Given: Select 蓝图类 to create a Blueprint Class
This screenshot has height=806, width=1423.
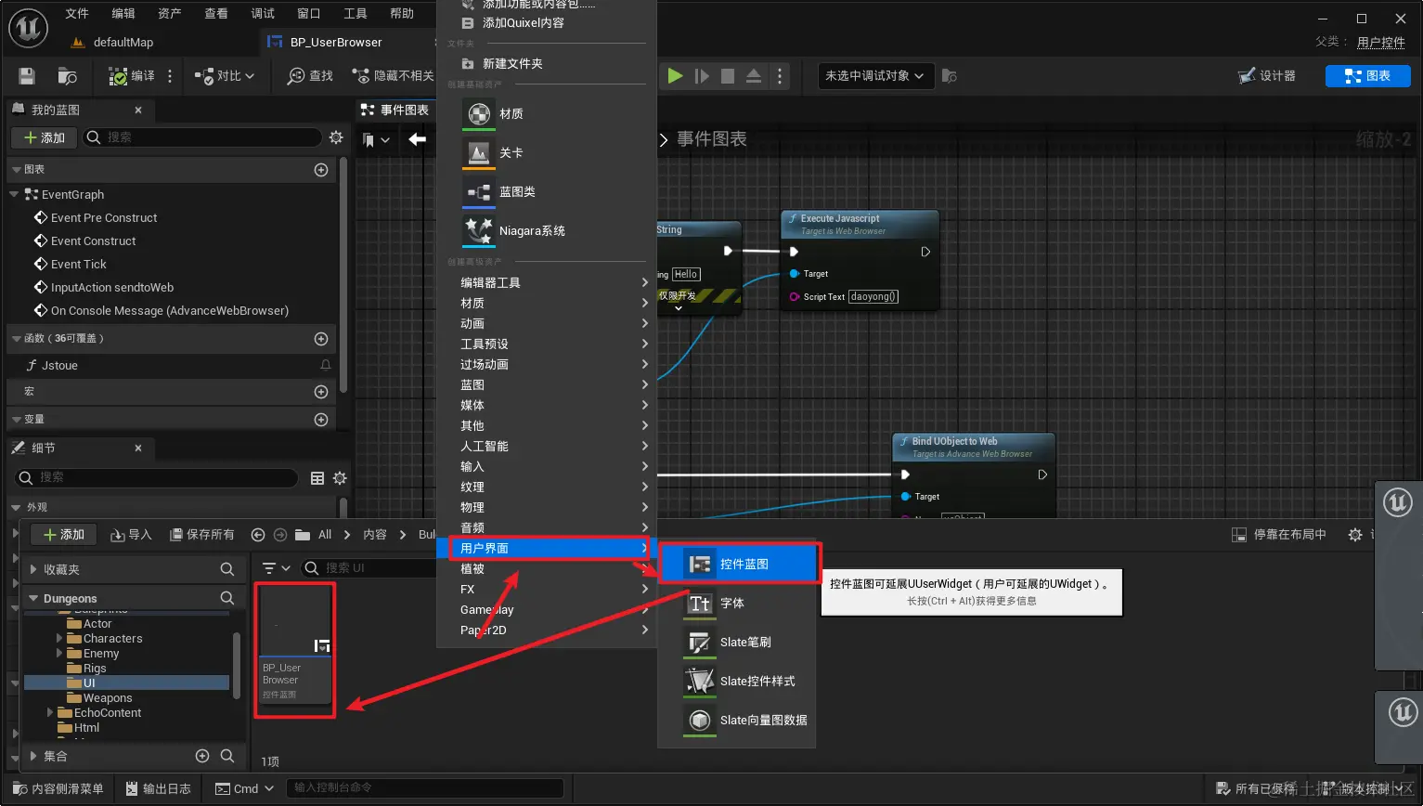Looking at the screenshot, I should coord(515,191).
